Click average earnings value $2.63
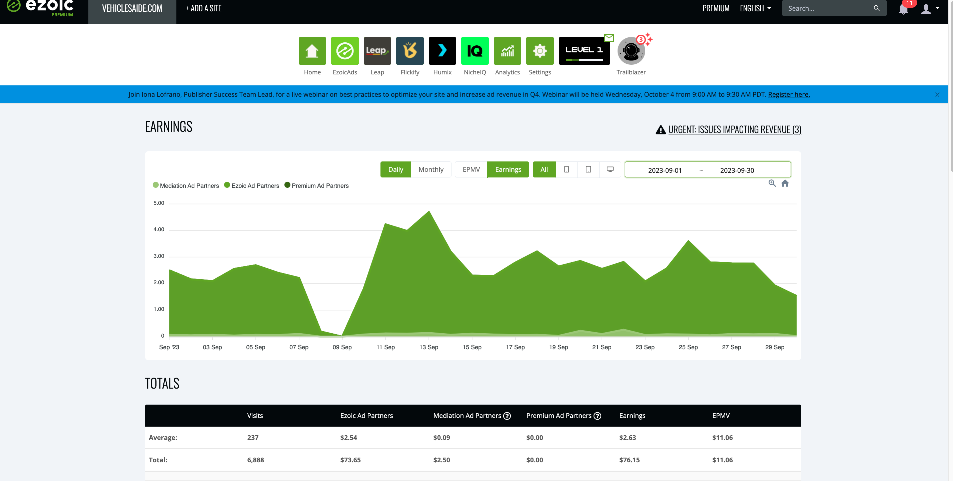 [628, 437]
